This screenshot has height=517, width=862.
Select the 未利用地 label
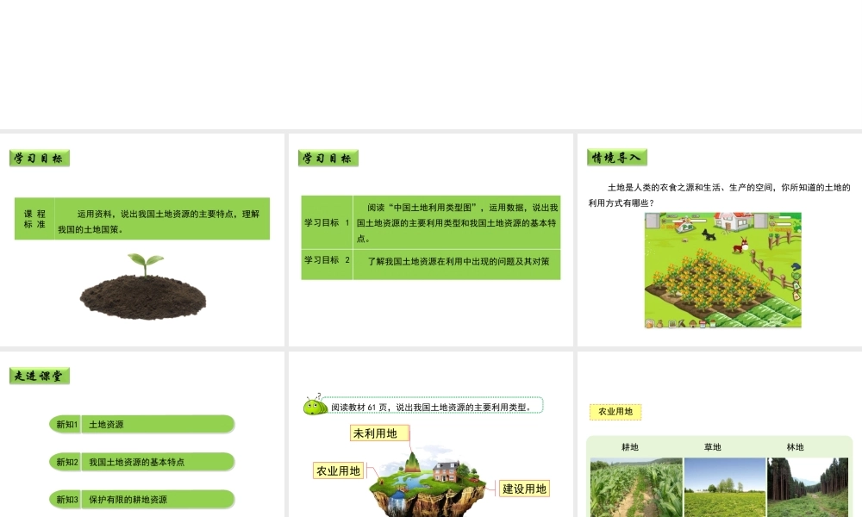(x=380, y=433)
